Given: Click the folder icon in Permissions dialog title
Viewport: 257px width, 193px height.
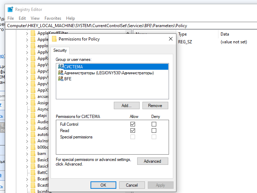Looking at the screenshot, I should point(54,39).
